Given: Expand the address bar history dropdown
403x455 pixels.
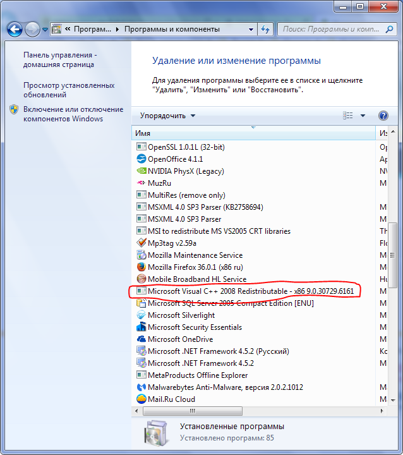Looking at the screenshot, I should 251,29.
